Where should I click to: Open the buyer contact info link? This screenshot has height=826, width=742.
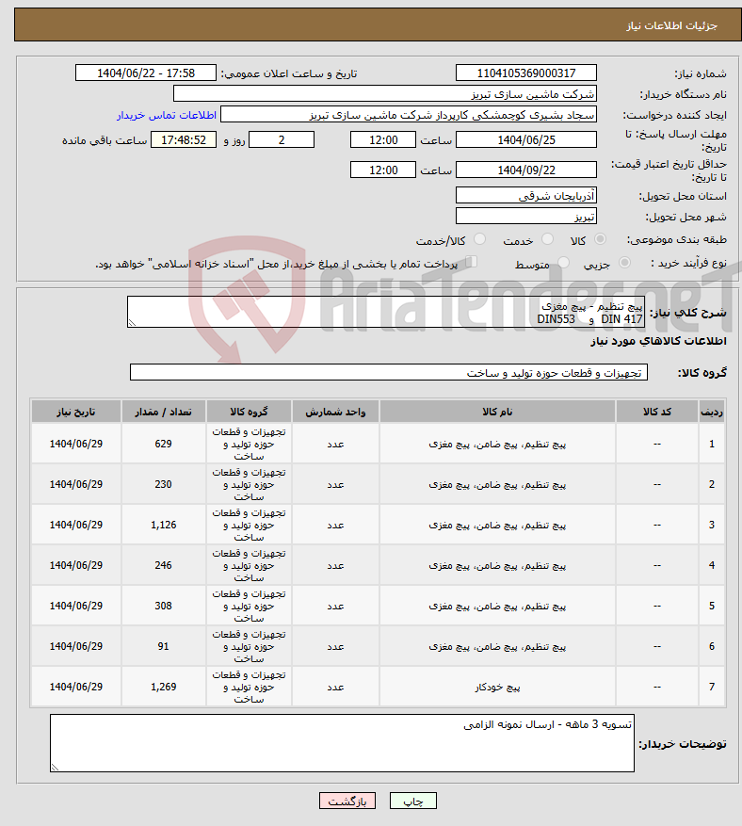tap(167, 115)
